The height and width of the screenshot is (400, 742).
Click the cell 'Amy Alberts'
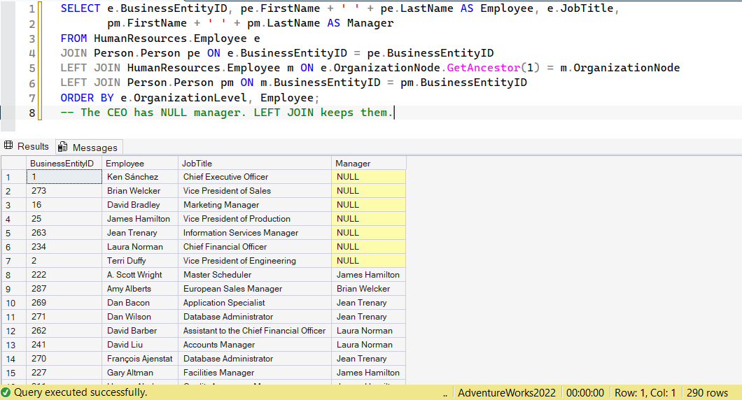(140, 288)
